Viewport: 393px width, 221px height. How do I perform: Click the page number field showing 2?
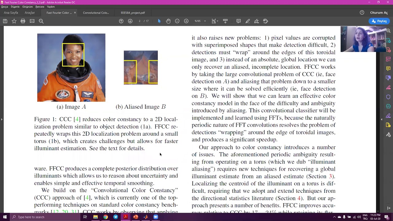pyautogui.click(x=139, y=21)
